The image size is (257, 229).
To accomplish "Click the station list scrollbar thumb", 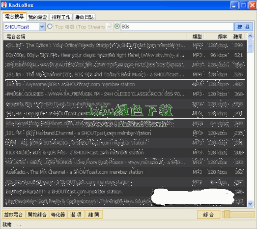I will point(250,46).
